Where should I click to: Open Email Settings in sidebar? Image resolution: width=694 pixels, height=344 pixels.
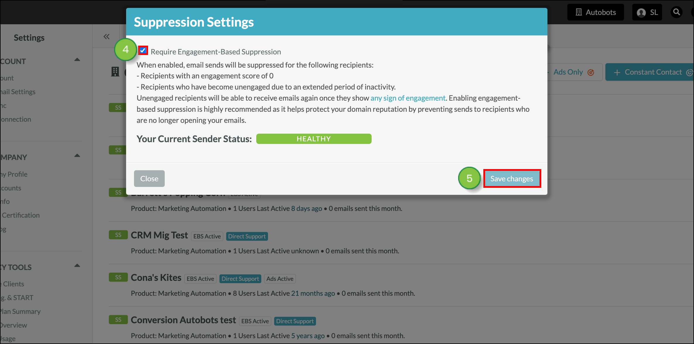point(18,92)
